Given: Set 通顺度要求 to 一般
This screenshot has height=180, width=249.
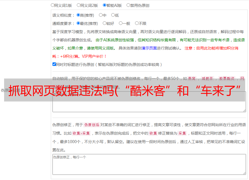Looking at the screenshot, I should coord(121,23).
